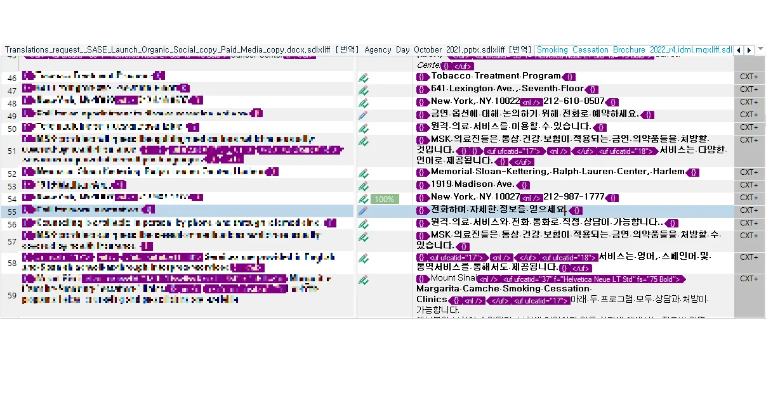Click the left tab-scroll arrow

(739, 49)
